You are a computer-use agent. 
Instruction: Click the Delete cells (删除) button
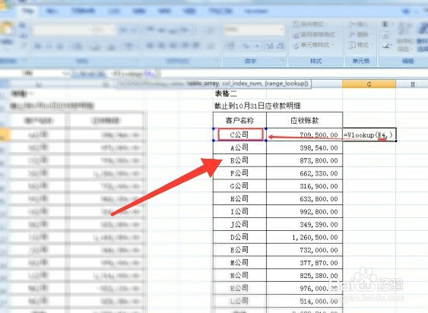(360, 35)
